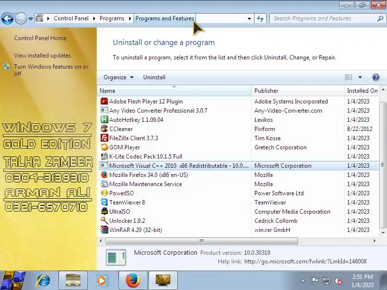
Task: Open help with the blue question mark
Action: click(376, 77)
